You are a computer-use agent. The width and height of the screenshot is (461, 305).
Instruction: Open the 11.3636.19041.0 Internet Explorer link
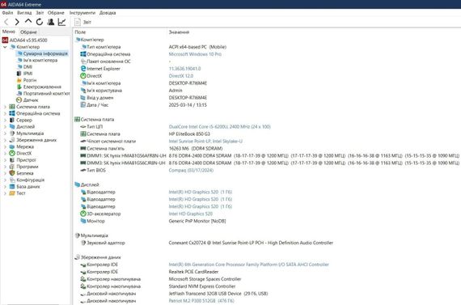184,69
